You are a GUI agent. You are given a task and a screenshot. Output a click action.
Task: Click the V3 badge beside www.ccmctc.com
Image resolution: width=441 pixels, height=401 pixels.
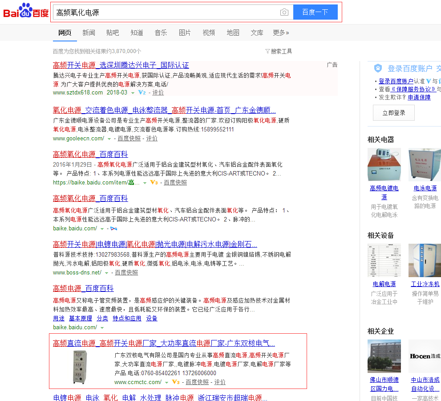coord(176,382)
